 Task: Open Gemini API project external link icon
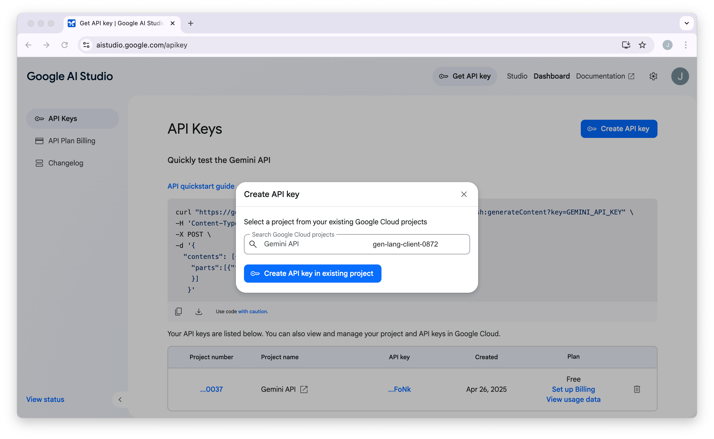click(304, 389)
